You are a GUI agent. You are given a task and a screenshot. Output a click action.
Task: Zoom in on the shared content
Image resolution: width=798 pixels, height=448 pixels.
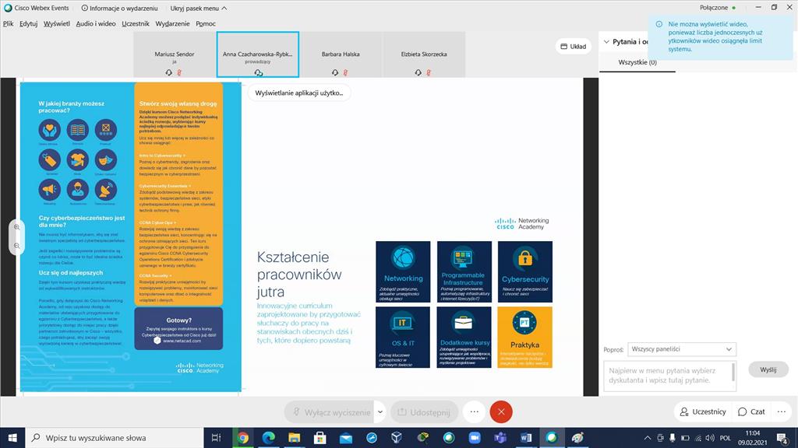tap(17, 227)
